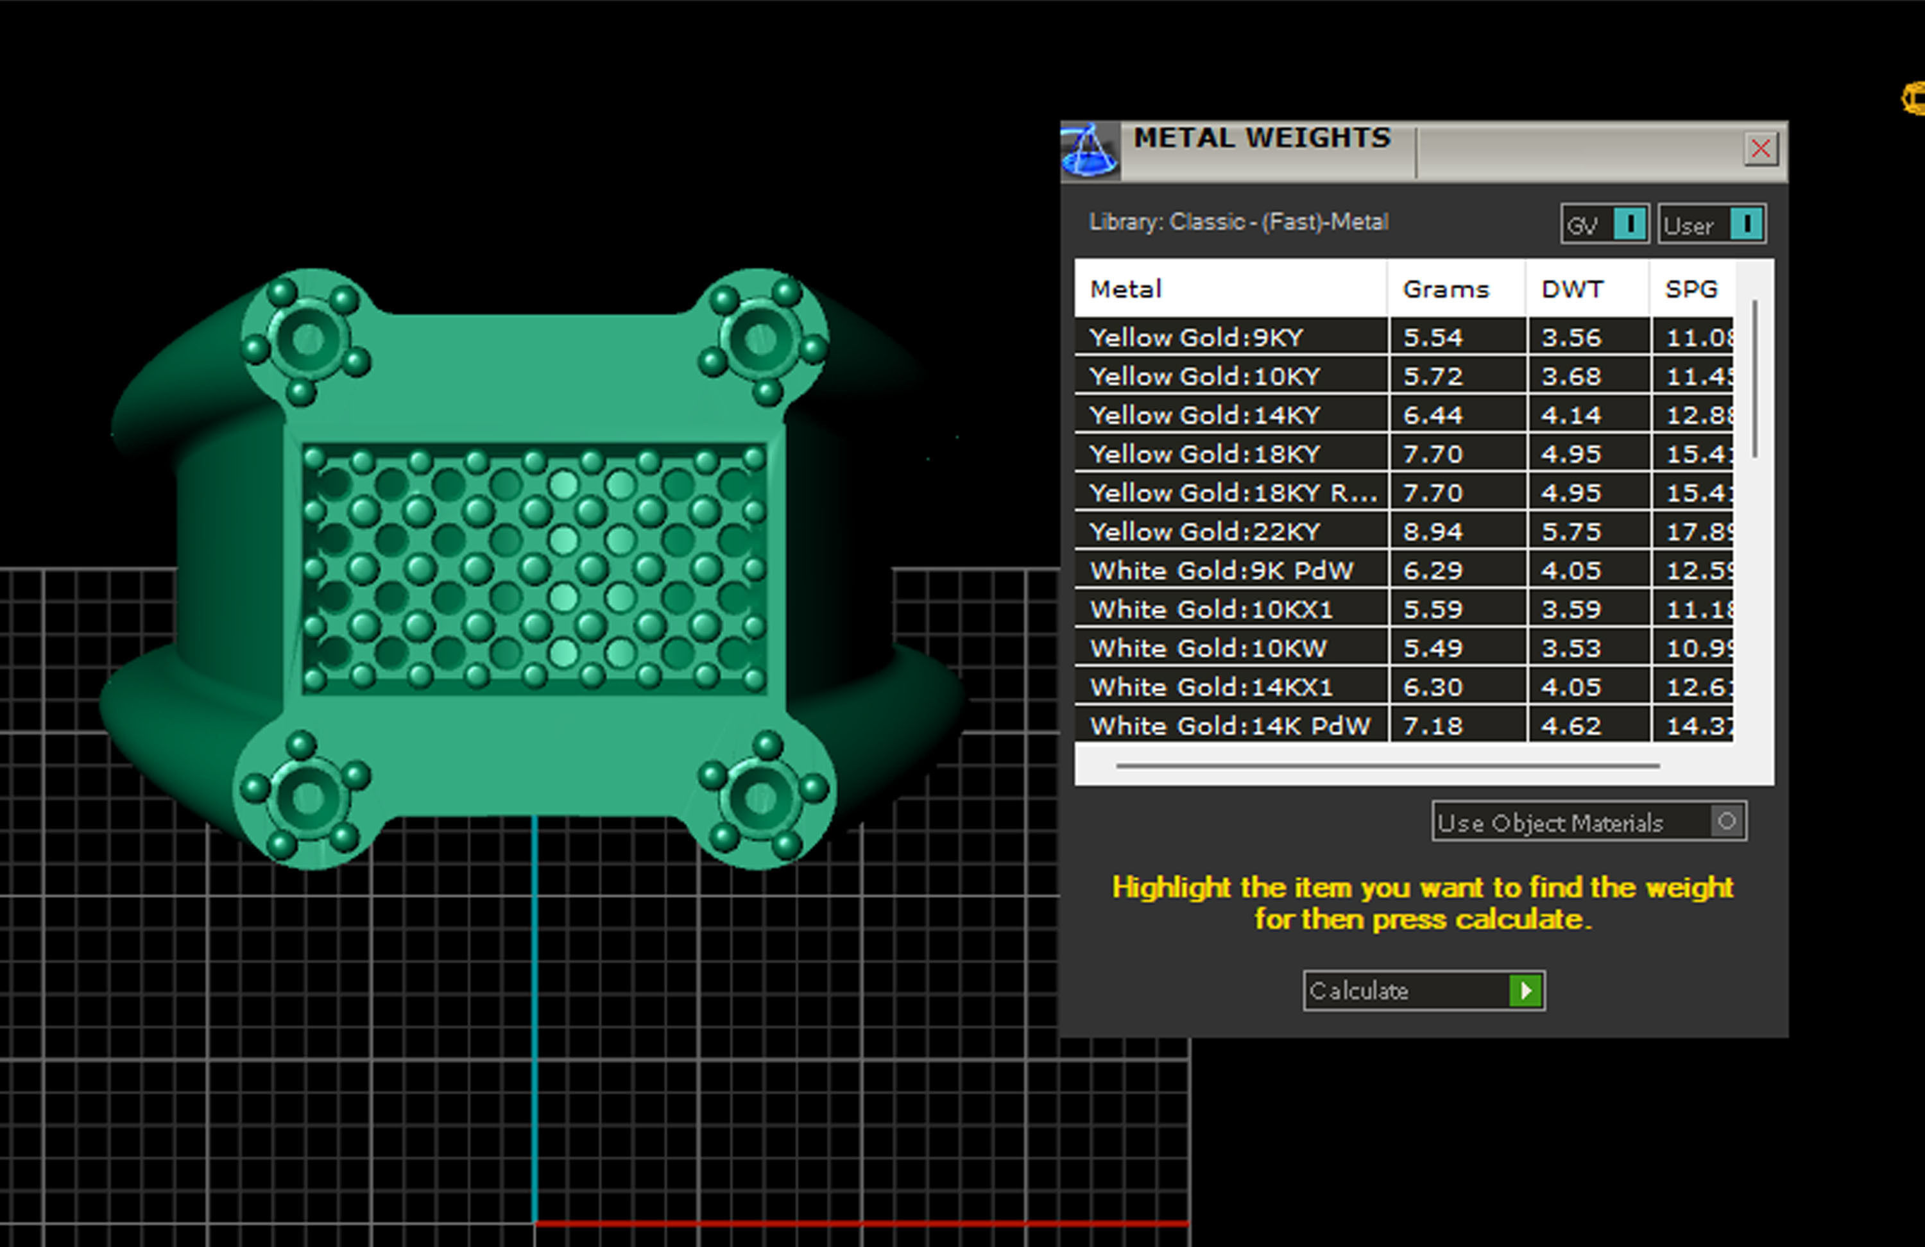The width and height of the screenshot is (1925, 1247).
Task: Select the White Gold:14K PdW row
Action: [x=1229, y=725]
